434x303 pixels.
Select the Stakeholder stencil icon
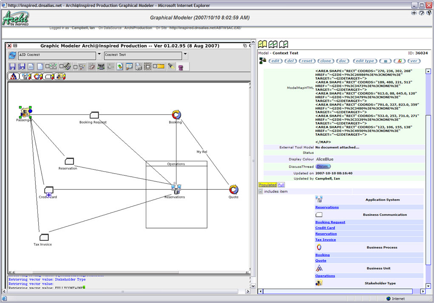coord(59,76)
